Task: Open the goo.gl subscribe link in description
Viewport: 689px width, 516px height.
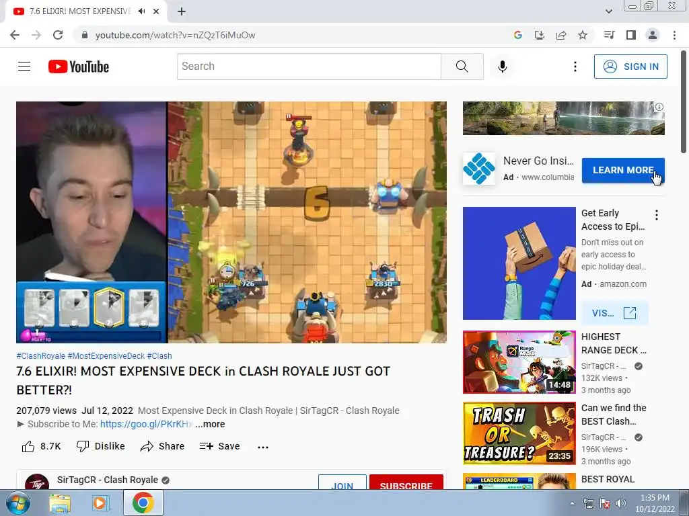Action: [x=146, y=424]
